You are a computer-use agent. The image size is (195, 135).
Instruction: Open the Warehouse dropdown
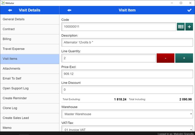(127, 114)
